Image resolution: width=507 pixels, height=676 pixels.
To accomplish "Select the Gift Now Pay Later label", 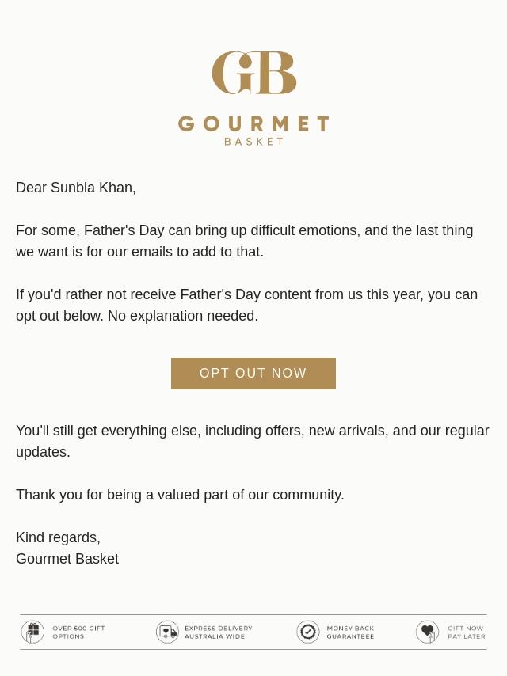I will pos(467,632).
